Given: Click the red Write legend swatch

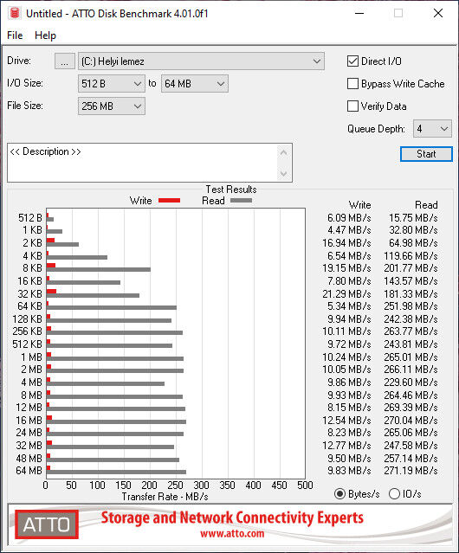Looking at the screenshot, I should point(170,201).
